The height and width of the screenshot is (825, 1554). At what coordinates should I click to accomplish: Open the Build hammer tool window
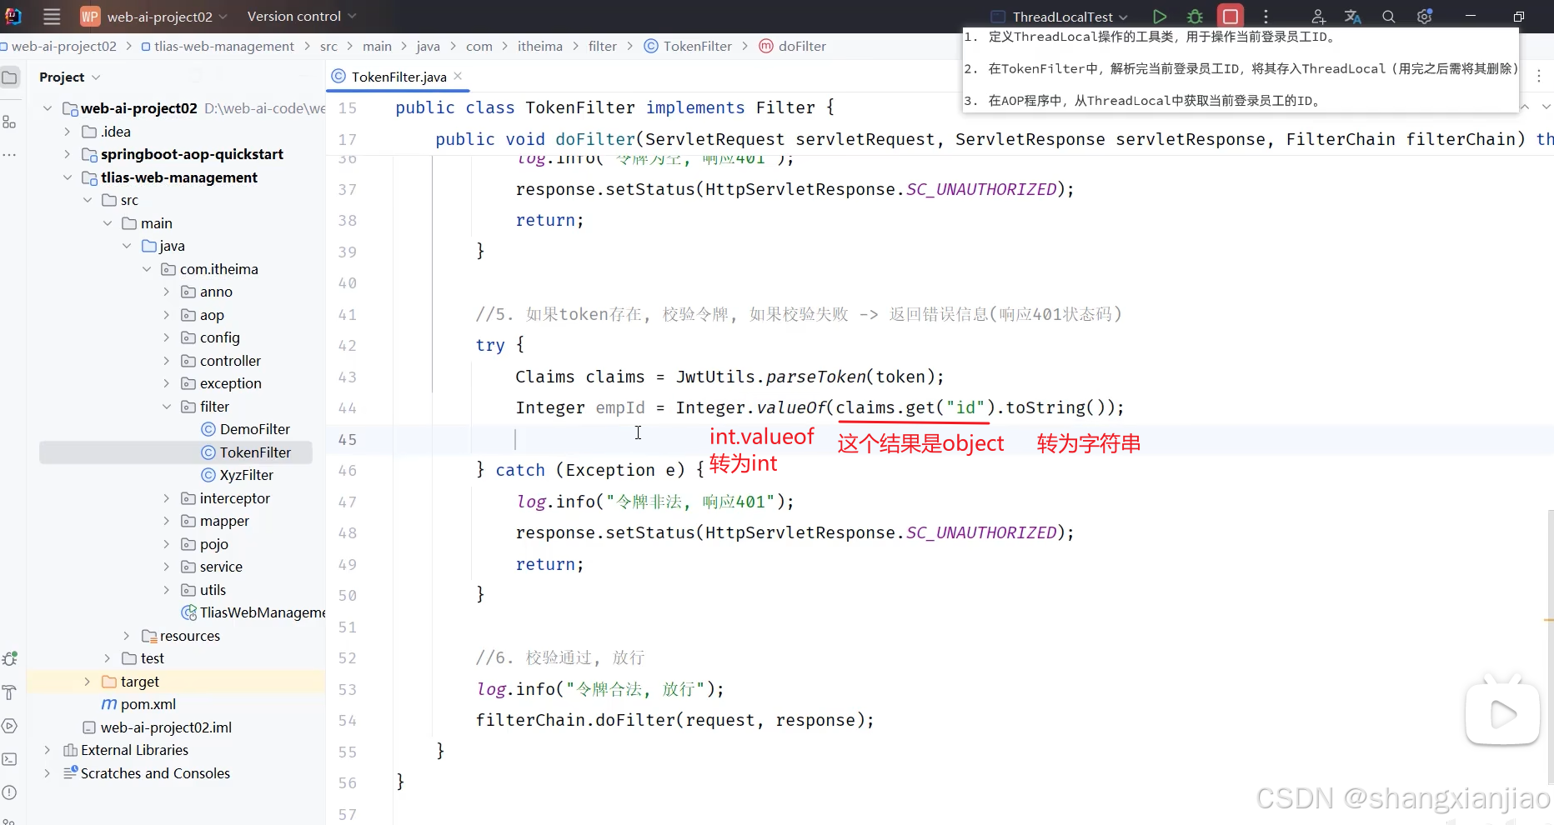point(10,692)
